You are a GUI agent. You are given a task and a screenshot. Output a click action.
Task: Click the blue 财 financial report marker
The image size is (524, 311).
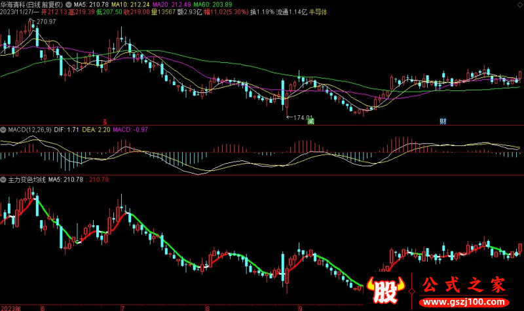(443, 122)
